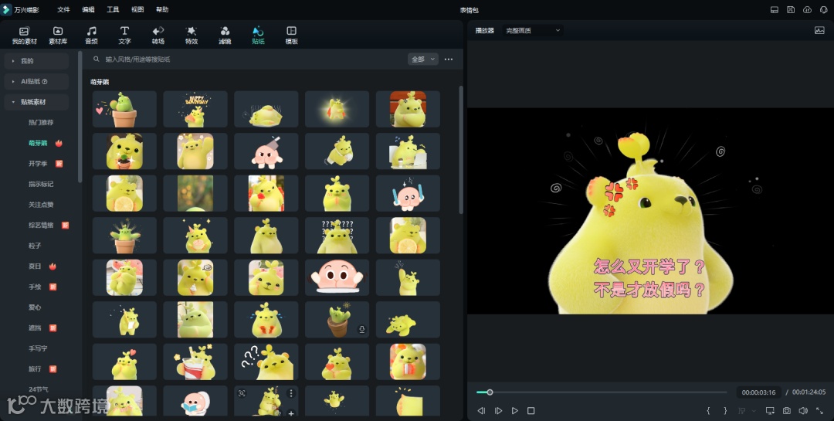
Task: Select the 综艺情绪 category
Action: pyautogui.click(x=41, y=225)
